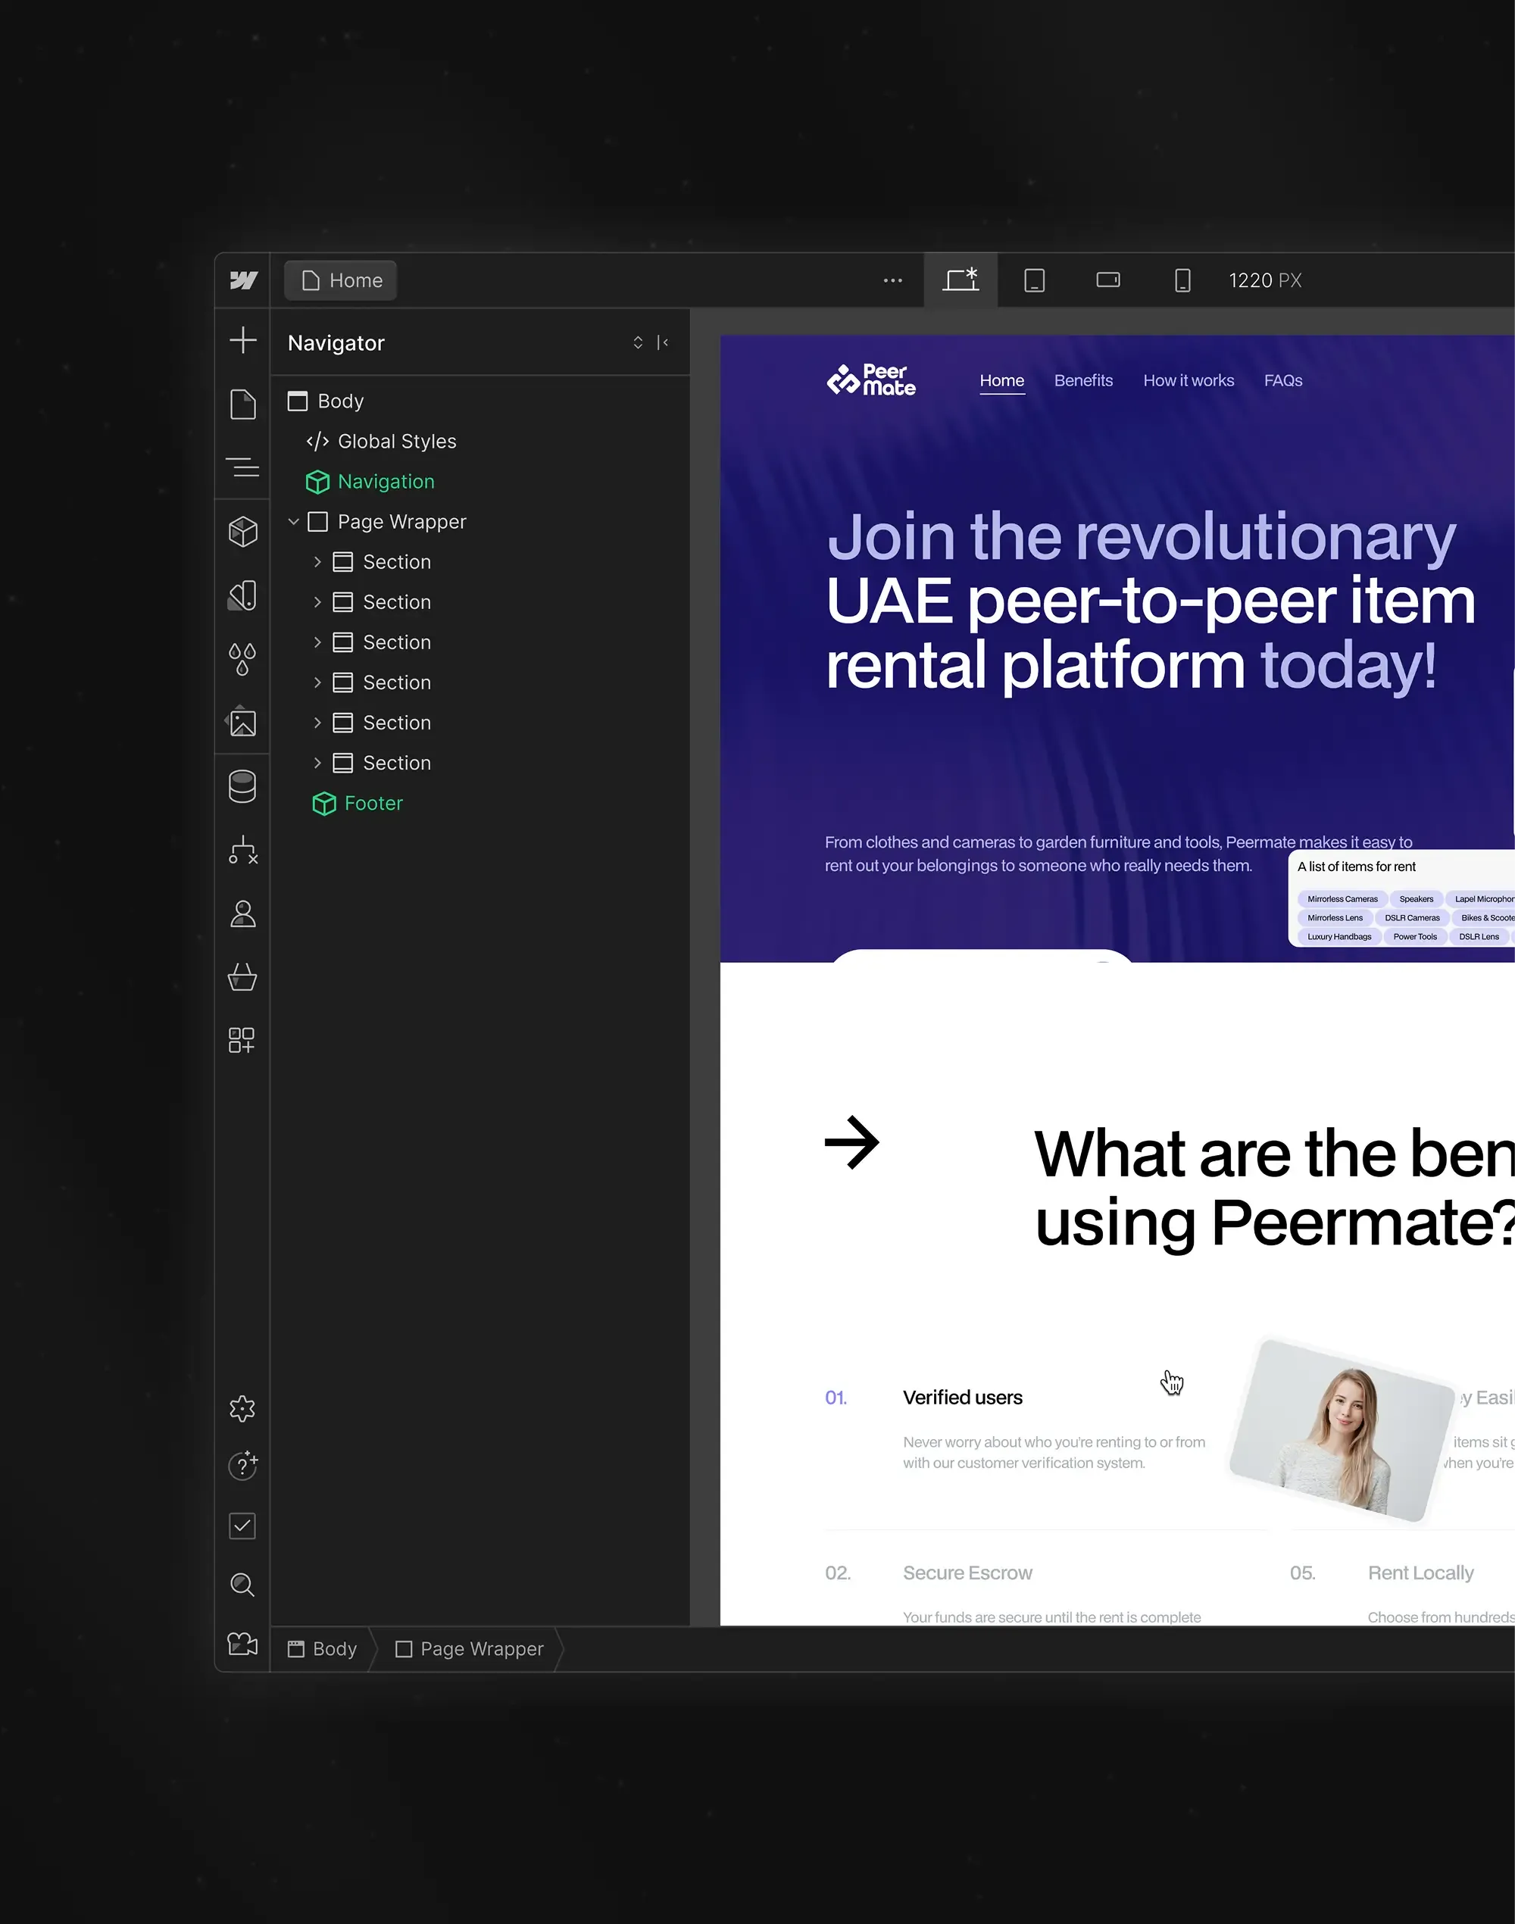Click the woman's portrait photo
Image resolution: width=1515 pixels, height=1924 pixels.
1341,1430
